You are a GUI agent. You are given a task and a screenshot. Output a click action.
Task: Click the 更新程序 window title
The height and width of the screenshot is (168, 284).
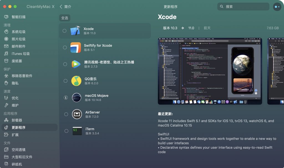click(x=171, y=7)
